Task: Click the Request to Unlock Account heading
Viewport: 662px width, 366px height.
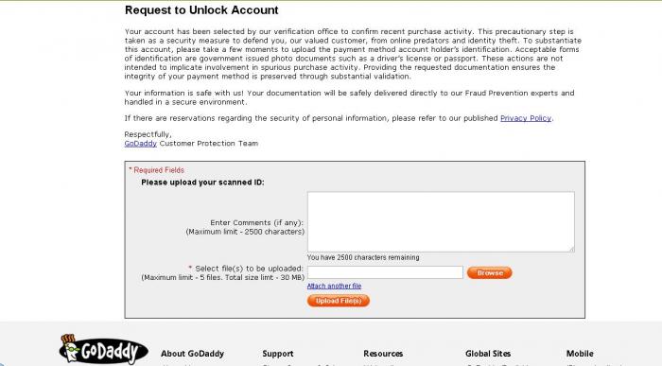Action: pos(201,10)
